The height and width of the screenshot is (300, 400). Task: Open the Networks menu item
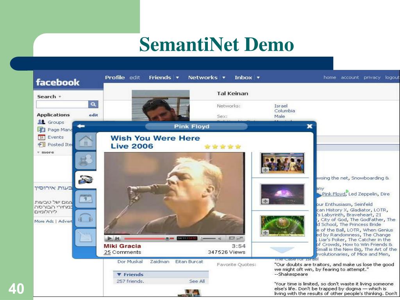[203, 78]
